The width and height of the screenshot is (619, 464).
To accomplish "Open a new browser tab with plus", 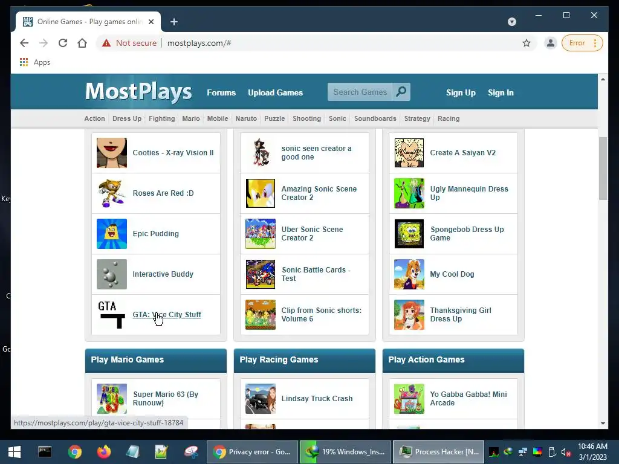I will coord(174,22).
